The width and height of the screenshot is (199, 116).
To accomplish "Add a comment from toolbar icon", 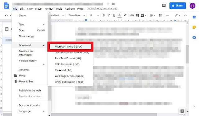I will (x=137, y=15).
